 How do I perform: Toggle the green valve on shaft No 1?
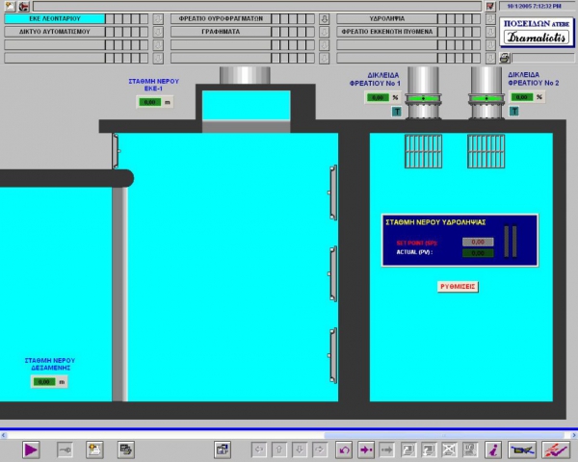(419, 98)
